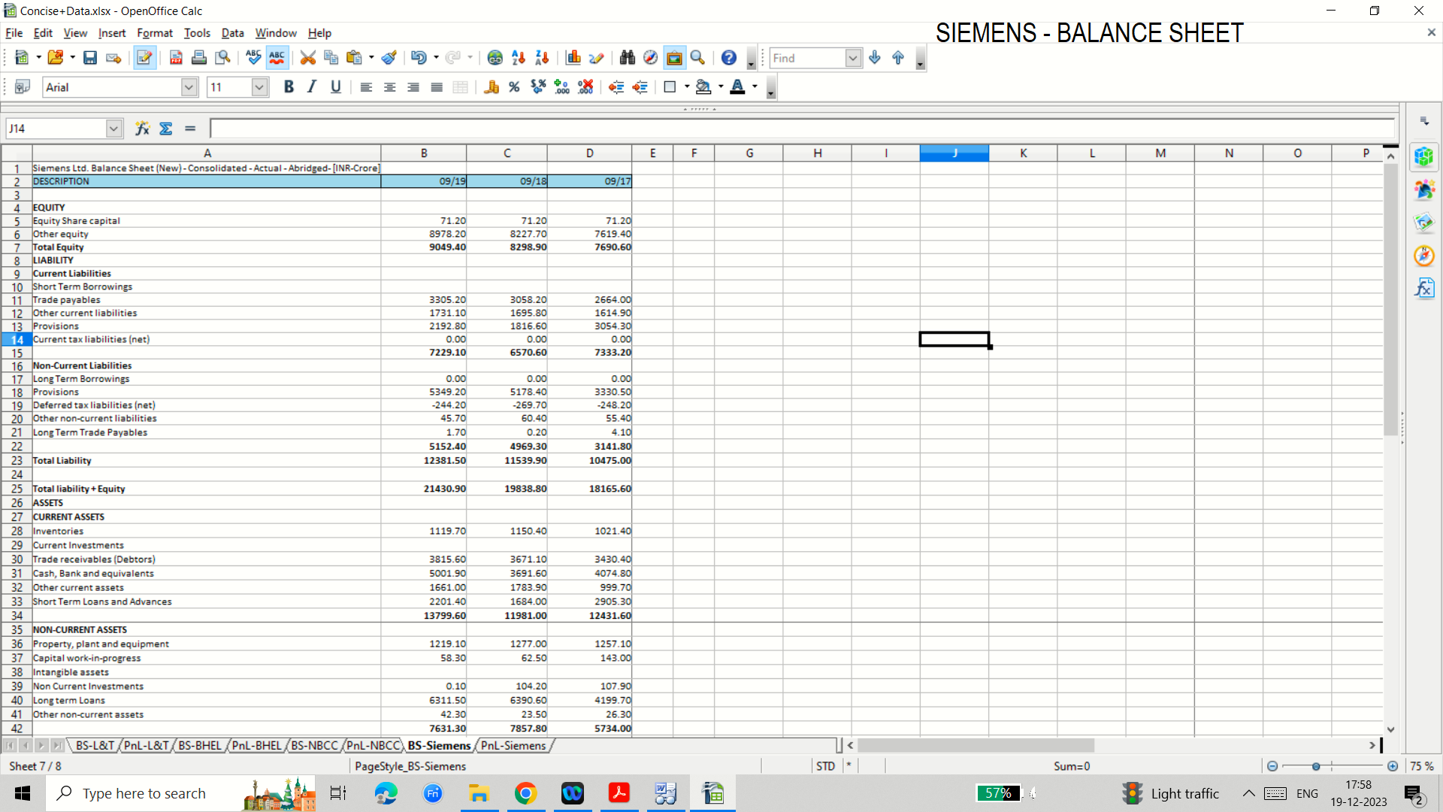Export directly as PDF
Screen dimensions: 1443x812
click(x=176, y=58)
